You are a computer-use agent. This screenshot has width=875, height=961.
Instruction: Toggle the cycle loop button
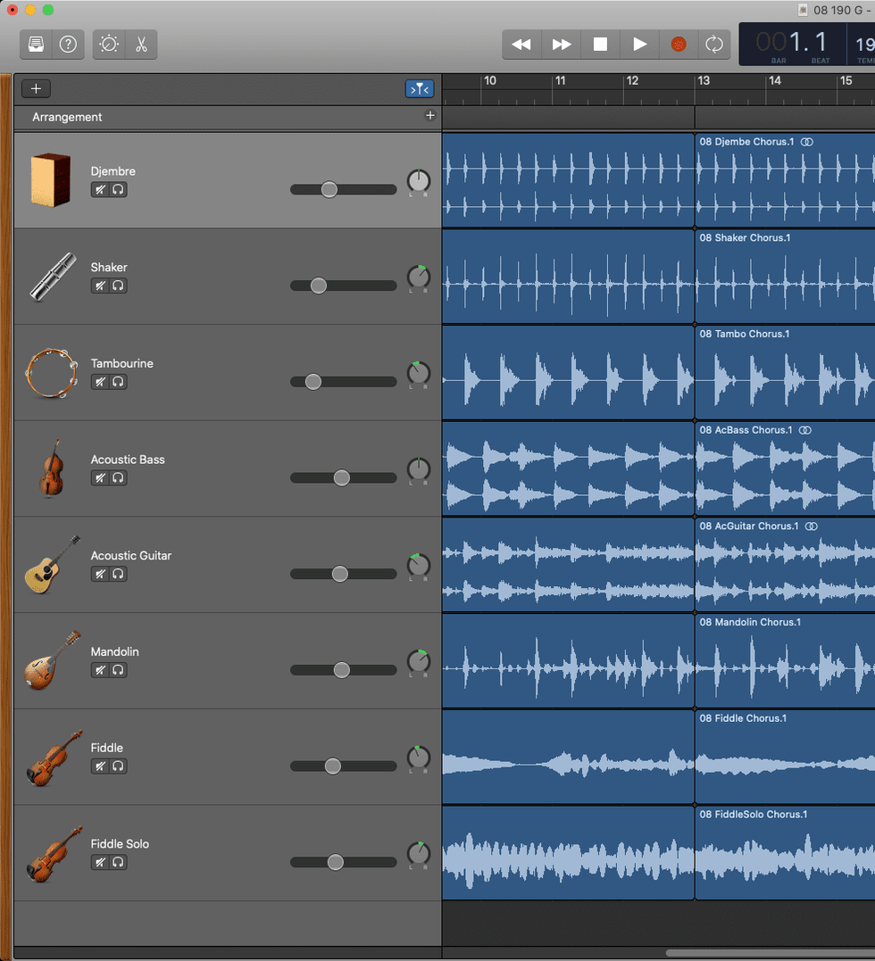pos(714,44)
